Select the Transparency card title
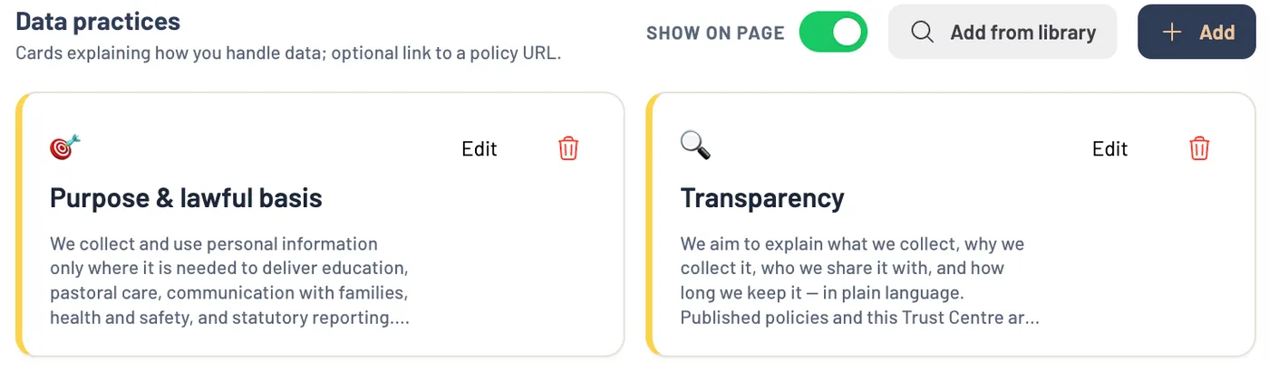This screenshot has width=1269, height=370. (762, 197)
